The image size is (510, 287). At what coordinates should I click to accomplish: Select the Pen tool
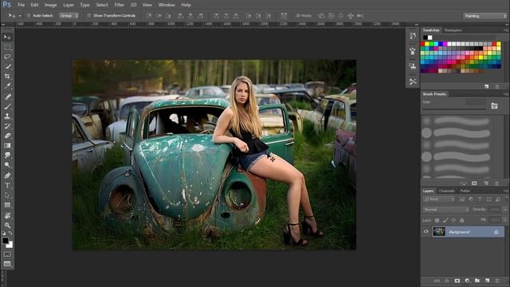pyautogui.click(x=7, y=175)
